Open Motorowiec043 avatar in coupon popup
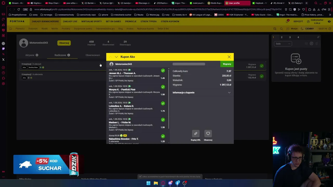This screenshot has width=333, height=187. coord(111,64)
